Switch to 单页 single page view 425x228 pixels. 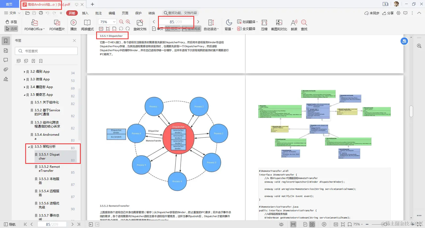158,29
